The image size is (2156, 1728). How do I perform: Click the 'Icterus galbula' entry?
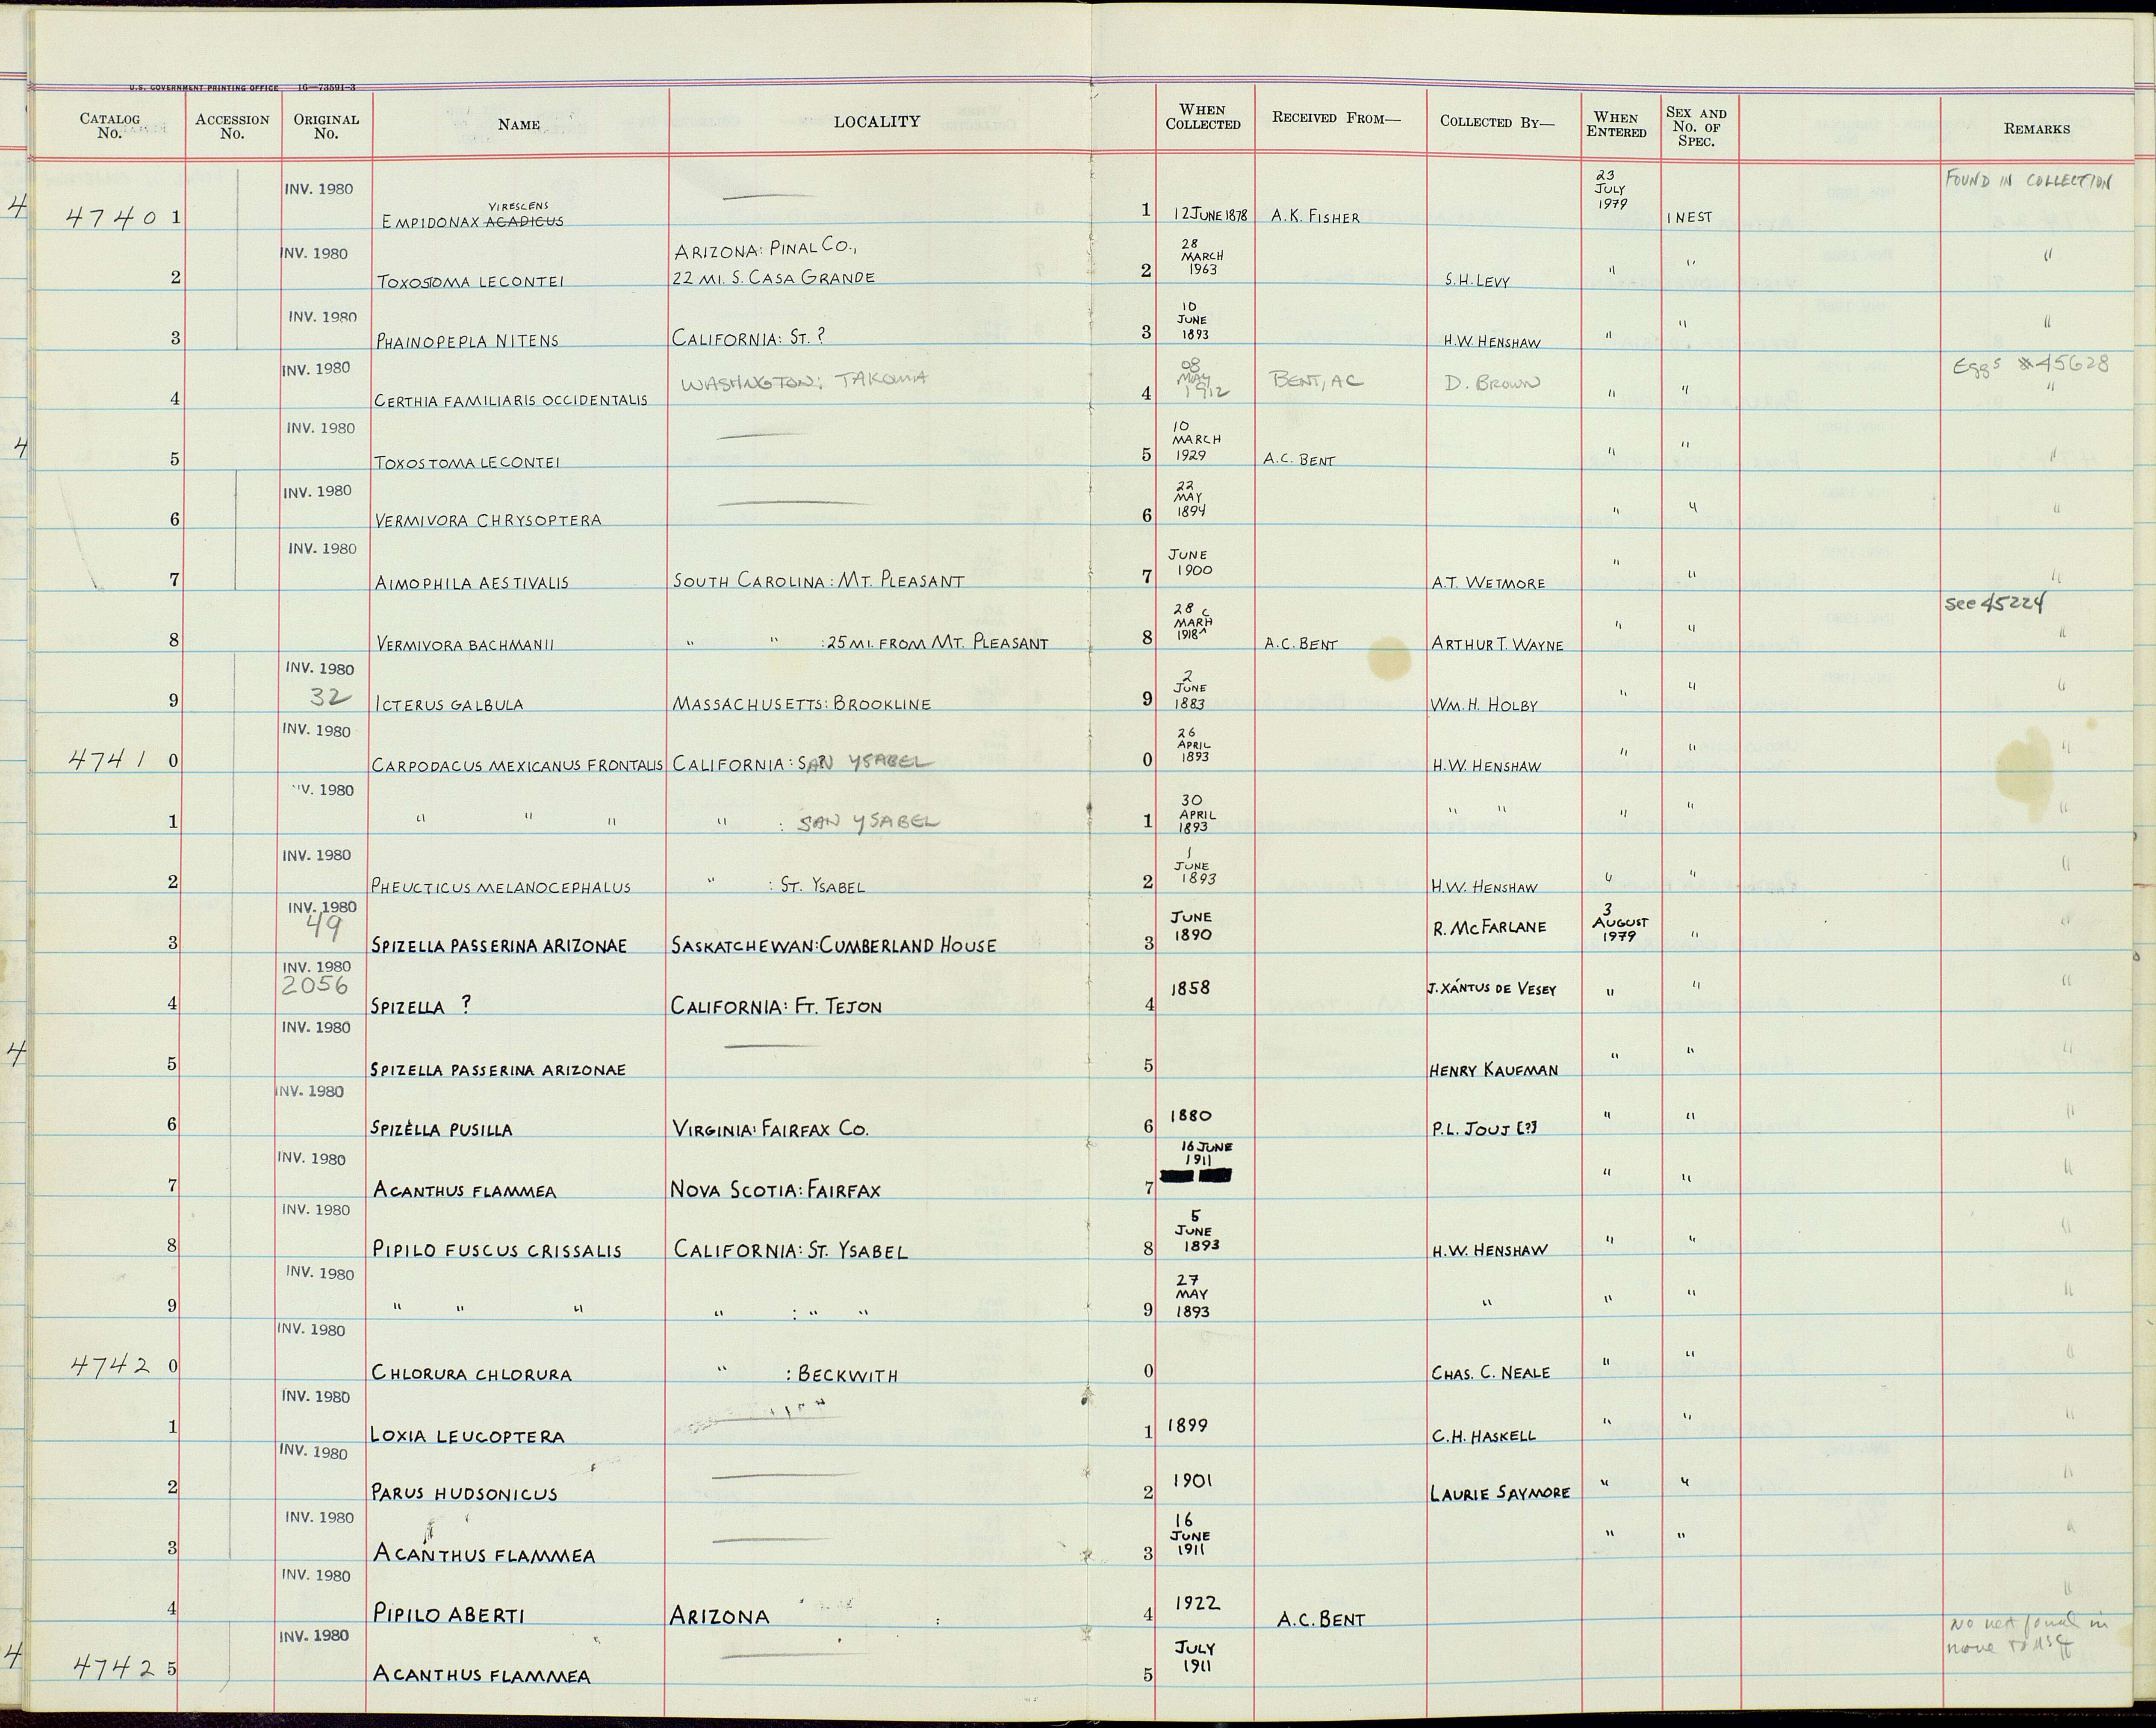[x=449, y=704]
